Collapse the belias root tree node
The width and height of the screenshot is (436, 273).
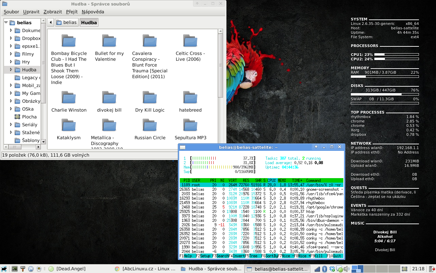pyautogui.click(x=6, y=23)
